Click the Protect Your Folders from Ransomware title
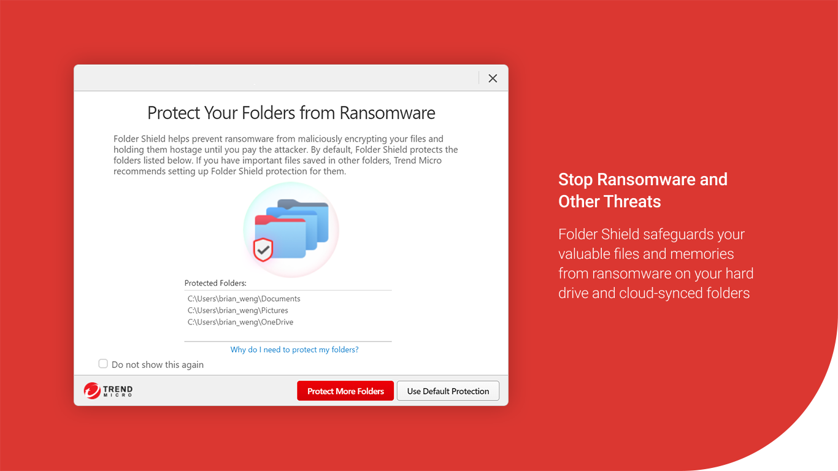Image resolution: width=838 pixels, height=471 pixels. (291, 113)
